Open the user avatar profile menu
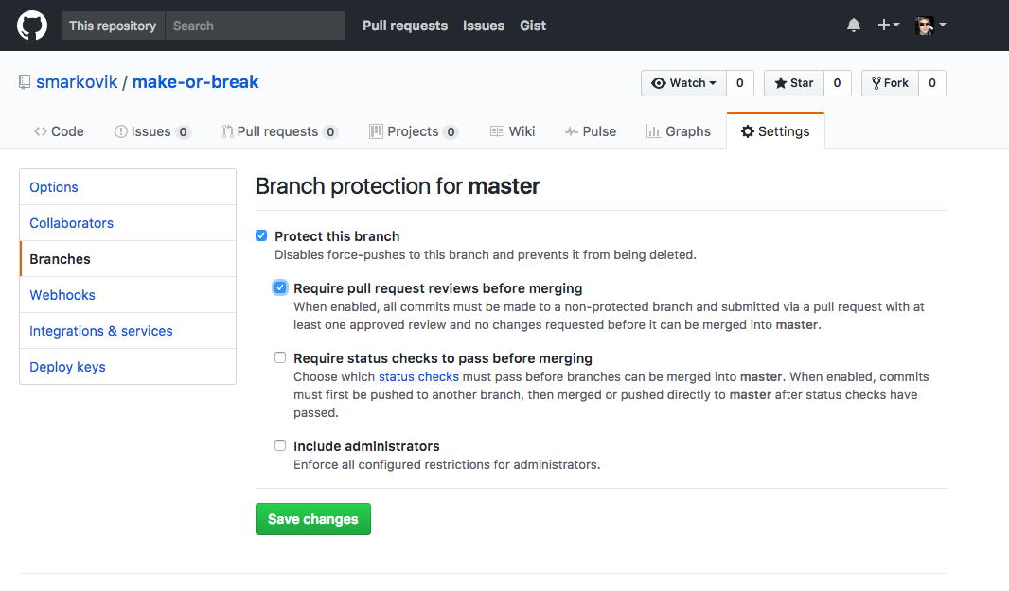The height and width of the screenshot is (591, 1009). coord(930,26)
